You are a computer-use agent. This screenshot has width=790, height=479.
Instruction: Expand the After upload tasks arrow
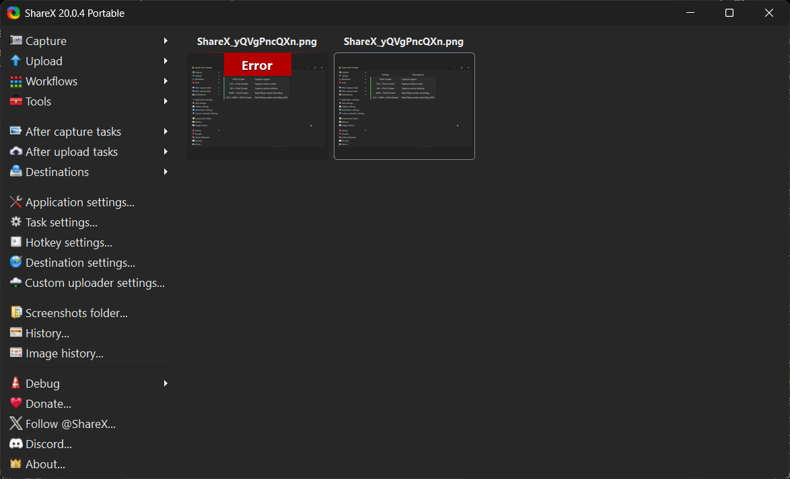pyautogui.click(x=166, y=151)
